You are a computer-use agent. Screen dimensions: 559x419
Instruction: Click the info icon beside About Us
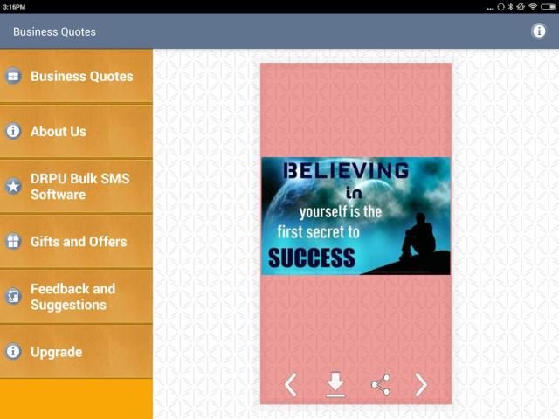(x=13, y=131)
